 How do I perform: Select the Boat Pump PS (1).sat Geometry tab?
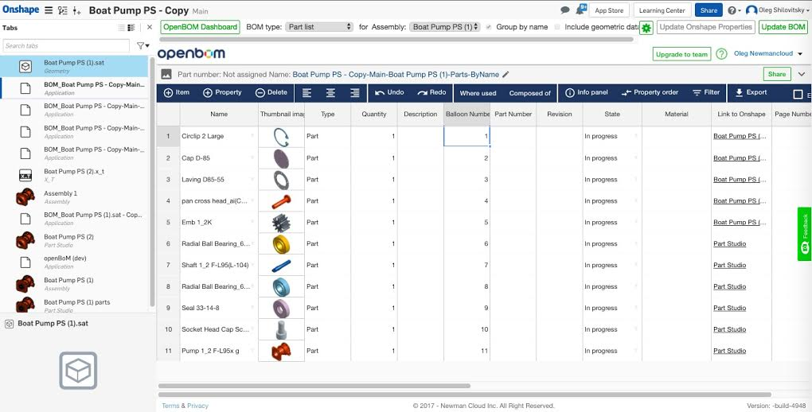[74, 66]
